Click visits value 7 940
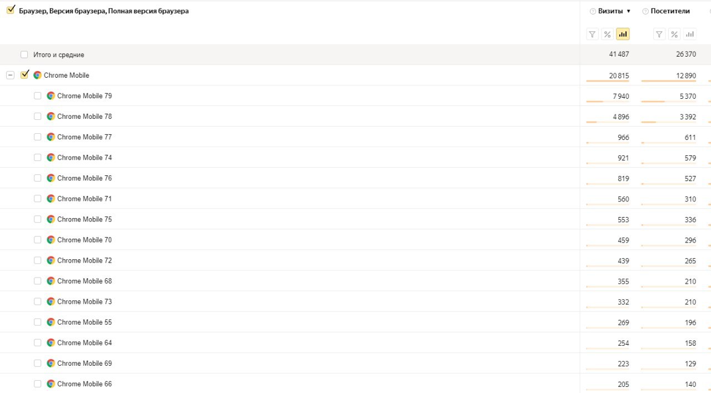 click(621, 96)
